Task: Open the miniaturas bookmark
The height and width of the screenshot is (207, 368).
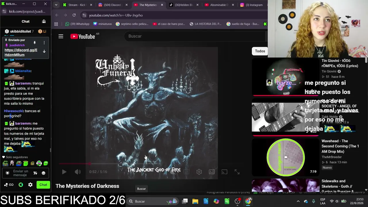Action: point(103,24)
